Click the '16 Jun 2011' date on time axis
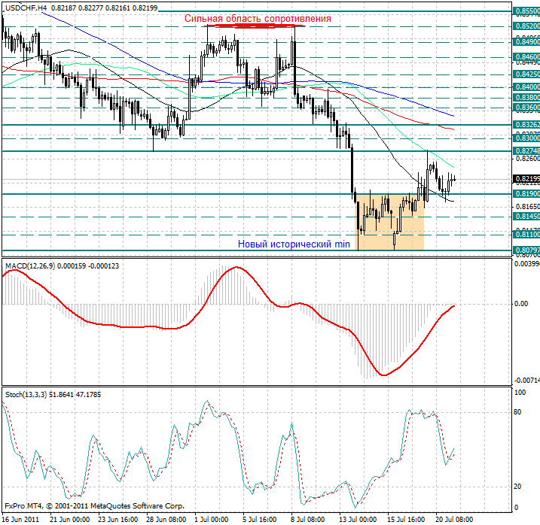This screenshot has width=540, height=525. pyautogui.click(x=22, y=519)
